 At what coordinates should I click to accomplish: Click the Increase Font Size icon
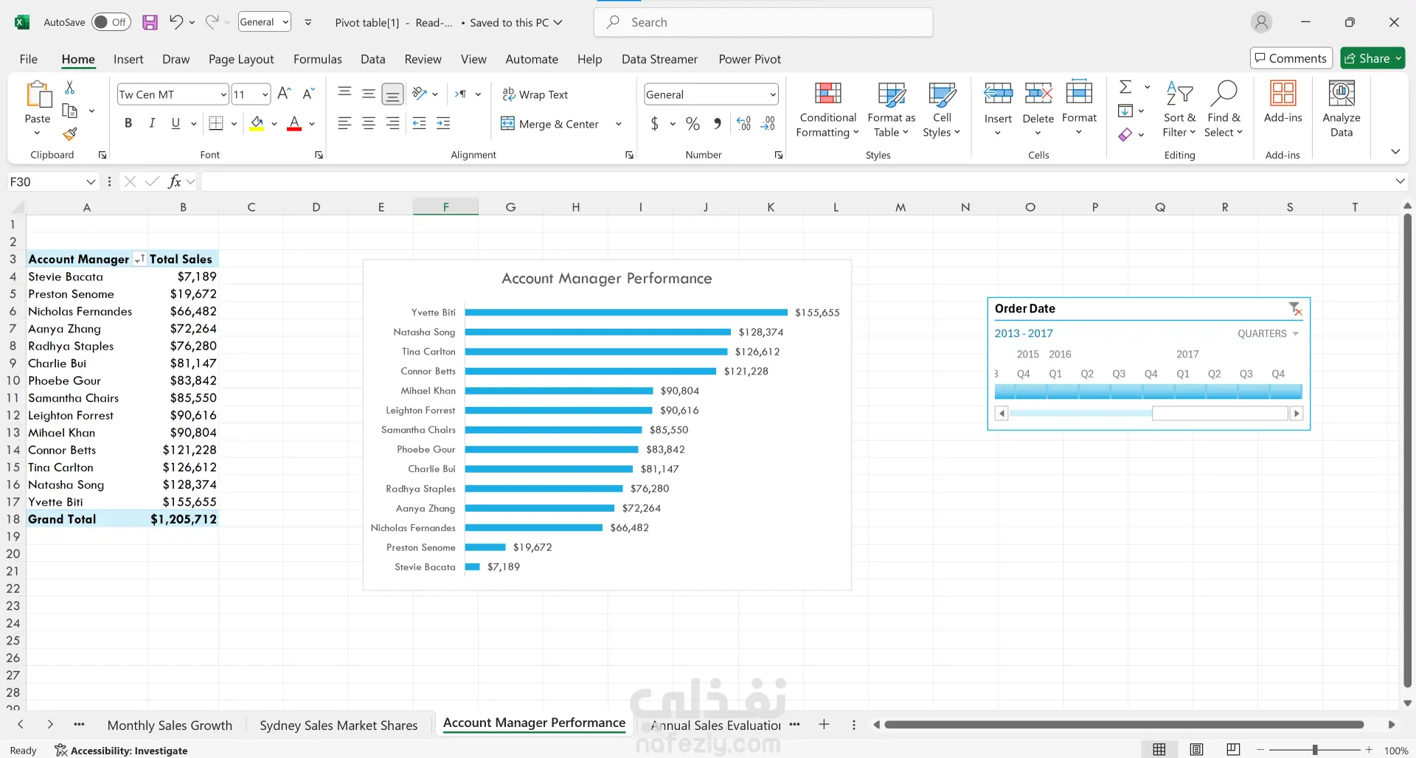(x=284, y=94)
